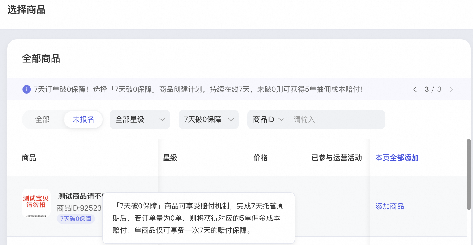Click 本页全部添加 link
The width and height of the screenshot is (473, 245).
[x=397, y=158]
